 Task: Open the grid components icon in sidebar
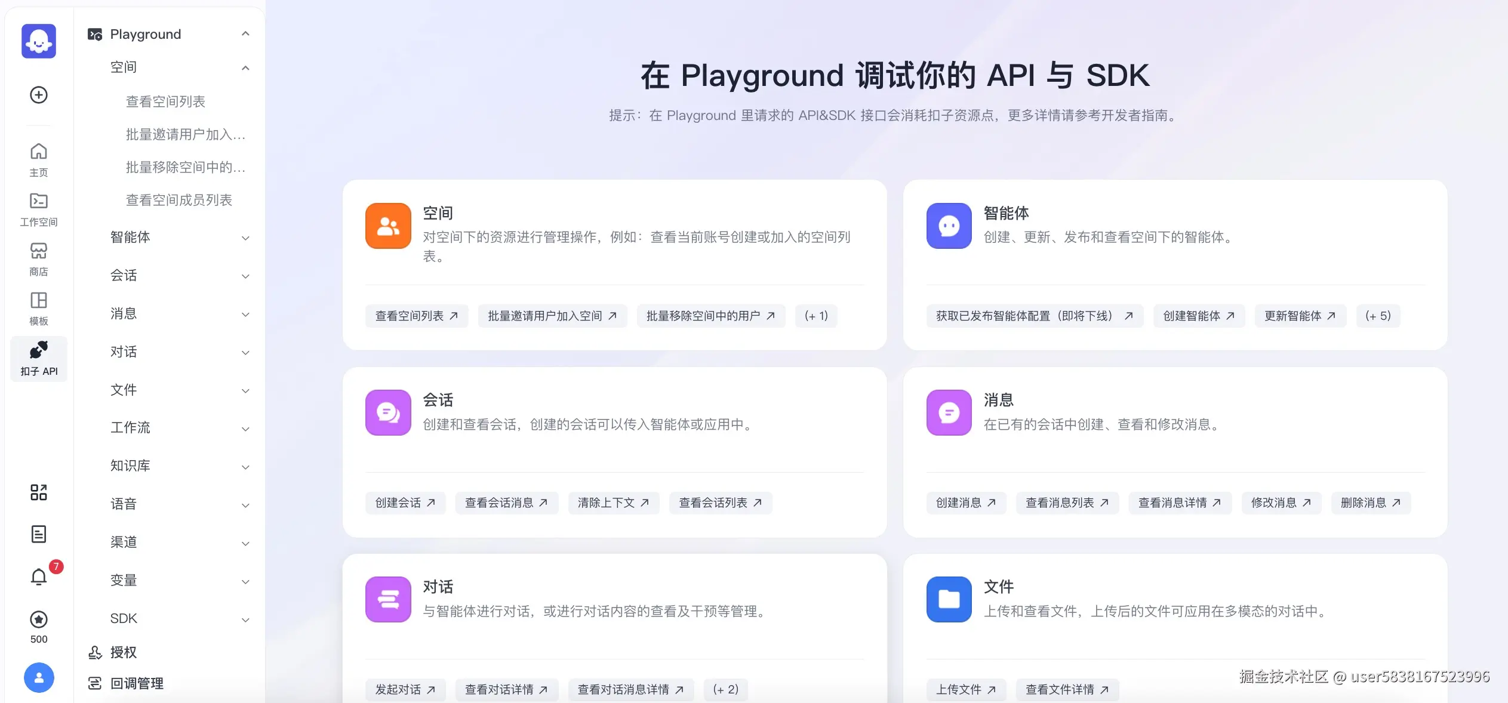pyautogui.click(x=38, y=492)
